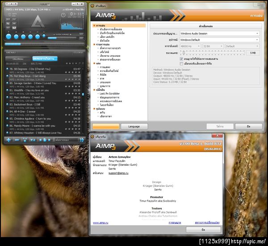Switch to the blue highlighted playlist tab

(45, 59)
